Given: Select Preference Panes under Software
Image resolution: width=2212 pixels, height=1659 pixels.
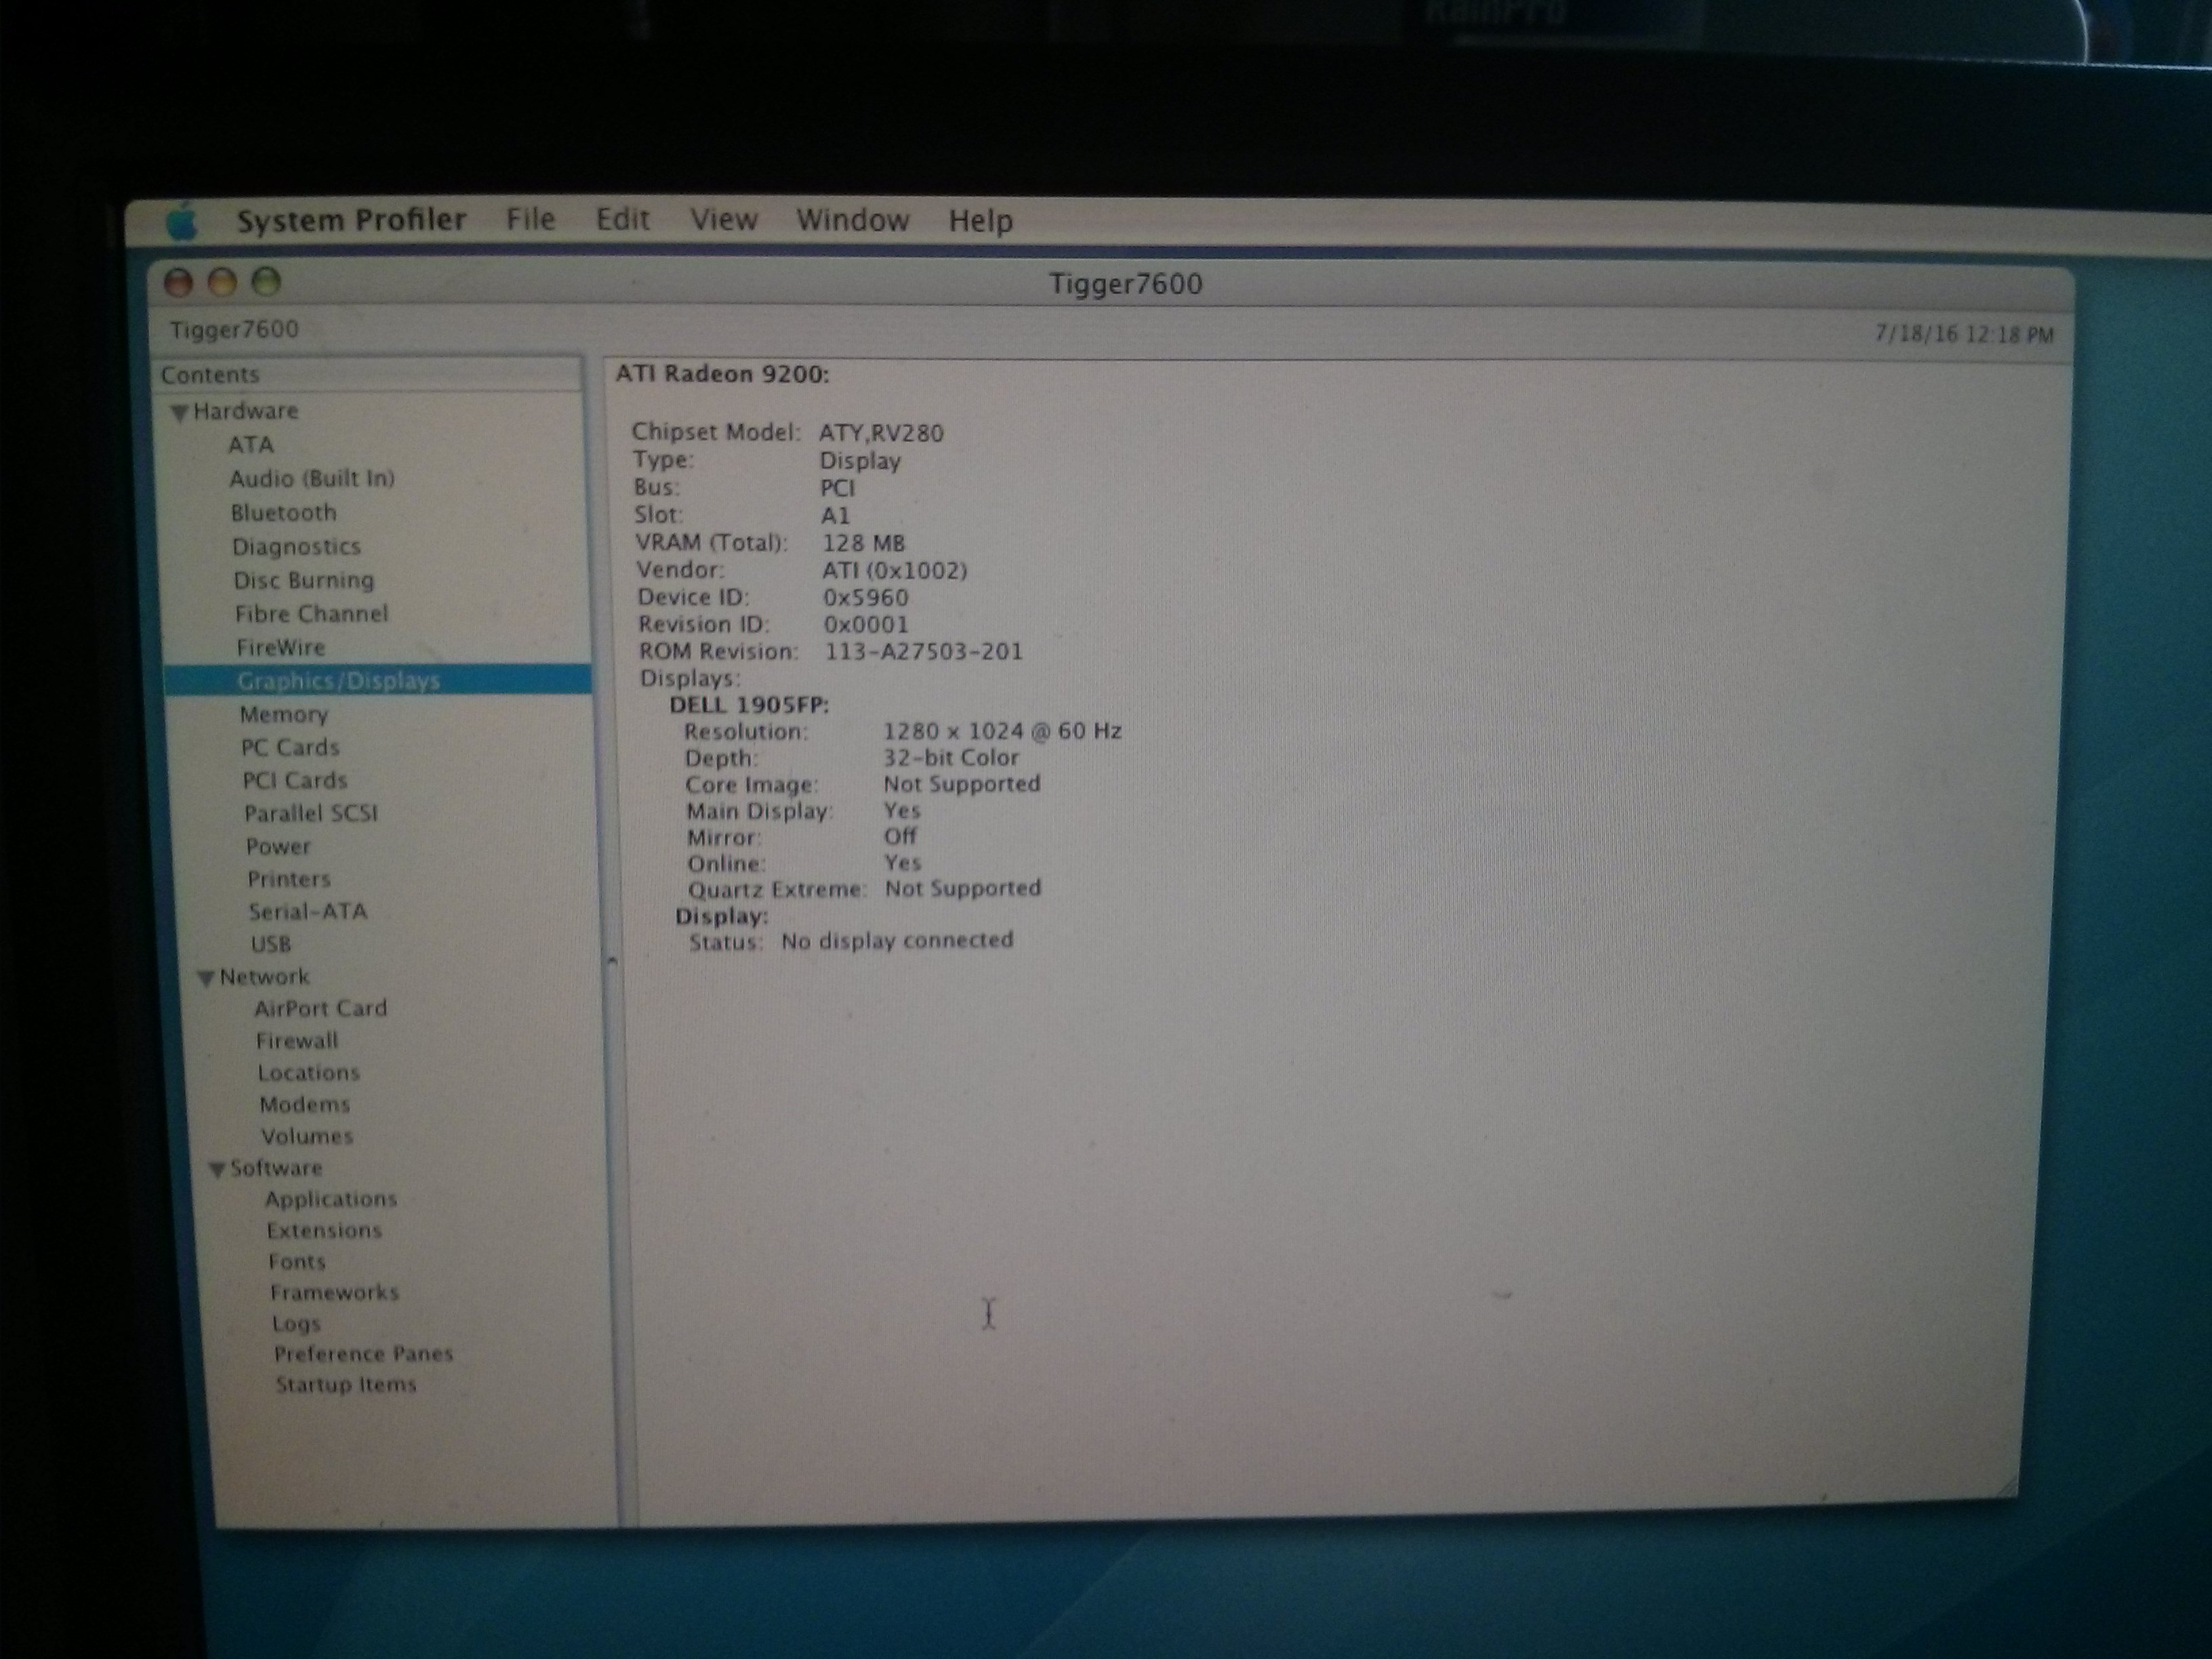Looking at the screenshot, I should coord(364,1354).
